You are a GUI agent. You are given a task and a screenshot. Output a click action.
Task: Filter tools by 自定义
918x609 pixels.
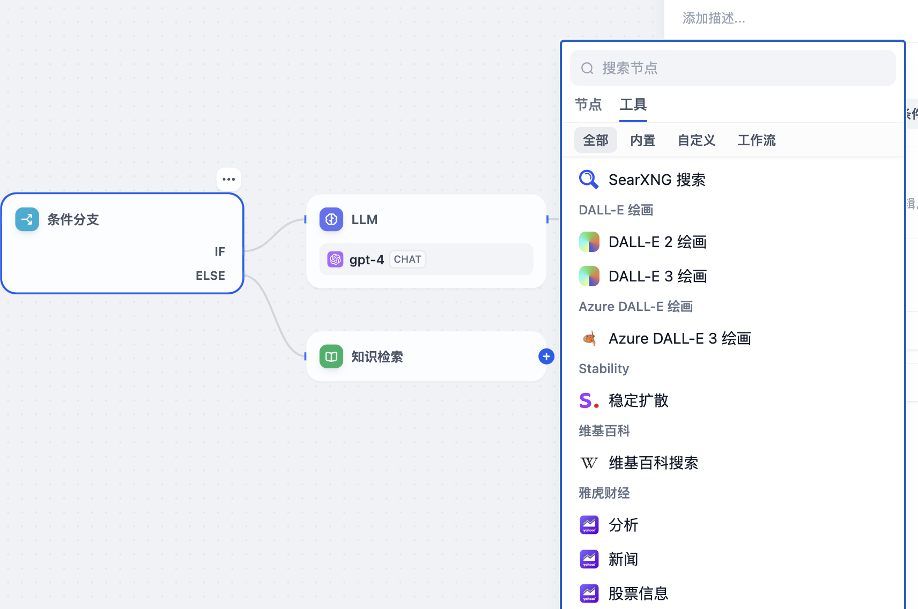tap(696, 140)
